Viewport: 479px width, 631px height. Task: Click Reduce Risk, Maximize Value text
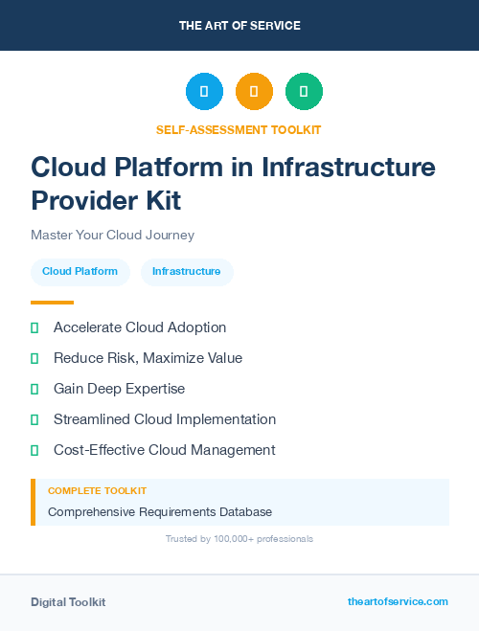(148, 358)
